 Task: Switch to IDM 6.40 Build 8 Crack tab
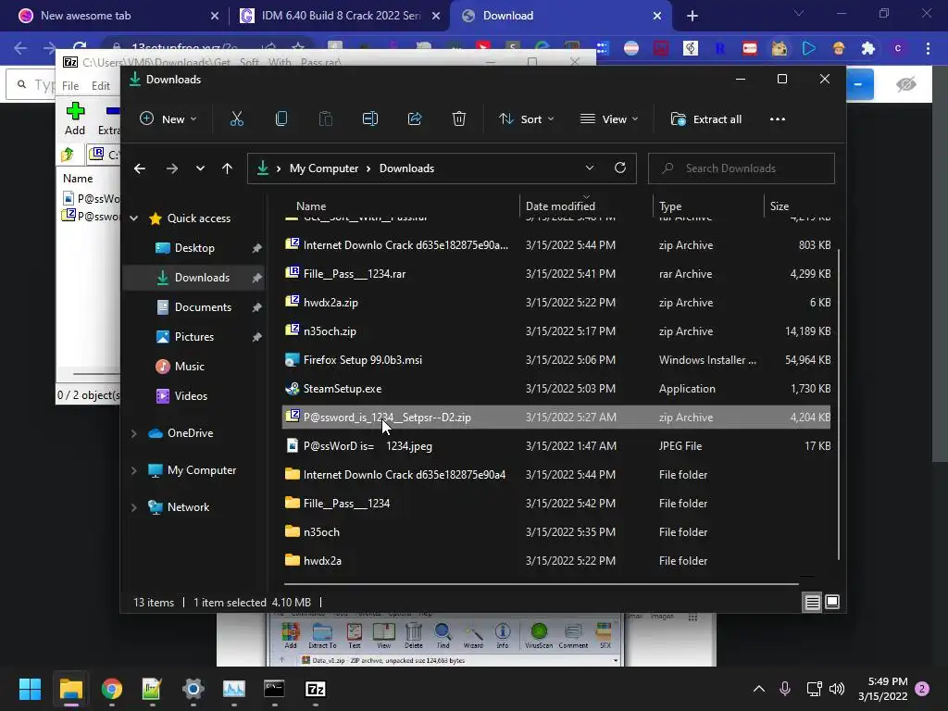pos(340,16)
